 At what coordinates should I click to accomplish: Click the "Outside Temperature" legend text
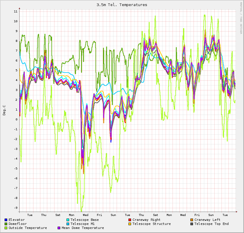(x=28, y=228)
